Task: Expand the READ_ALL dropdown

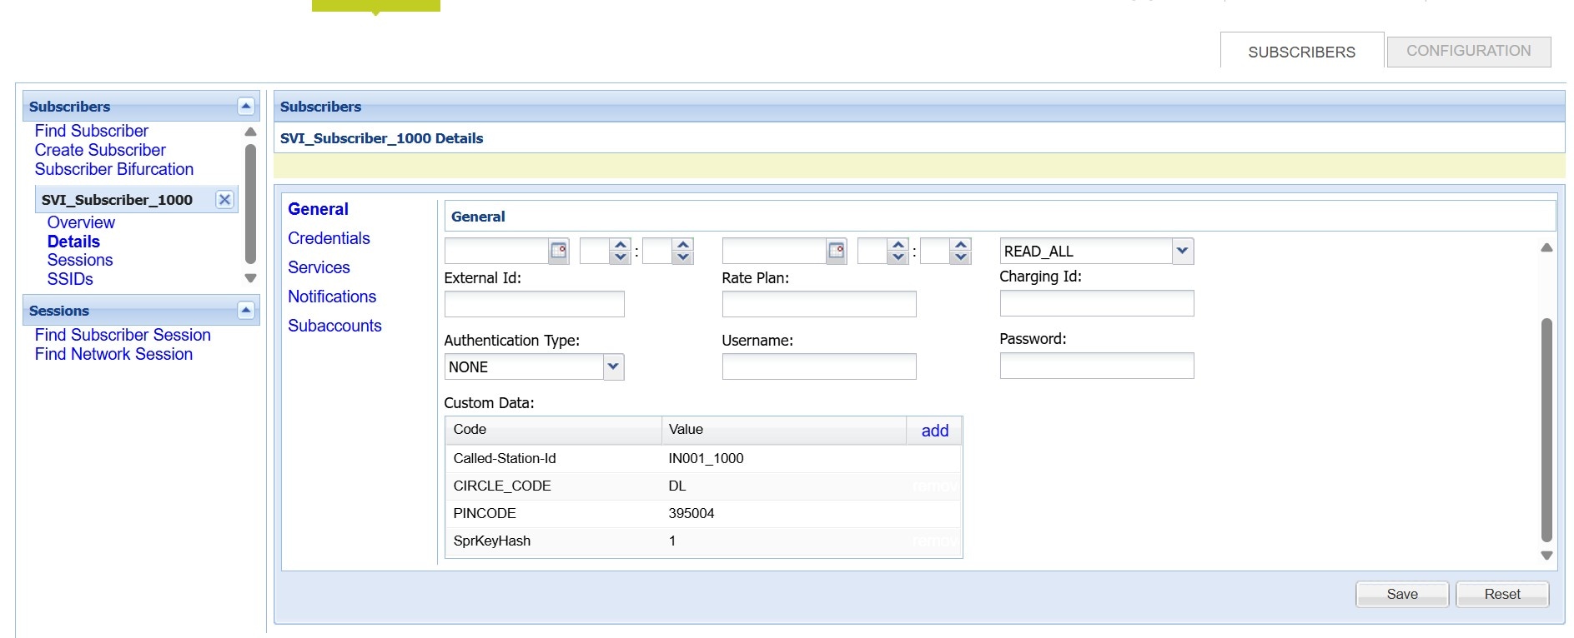Action: coord(1182,251)
